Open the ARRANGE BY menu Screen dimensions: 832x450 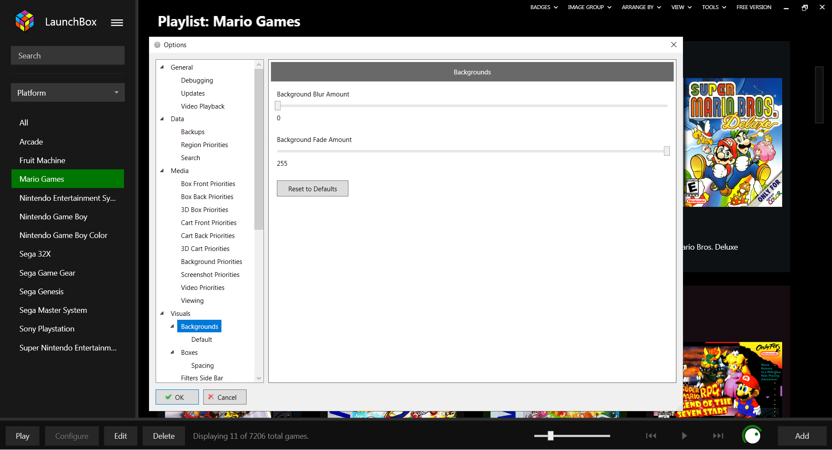641,7
